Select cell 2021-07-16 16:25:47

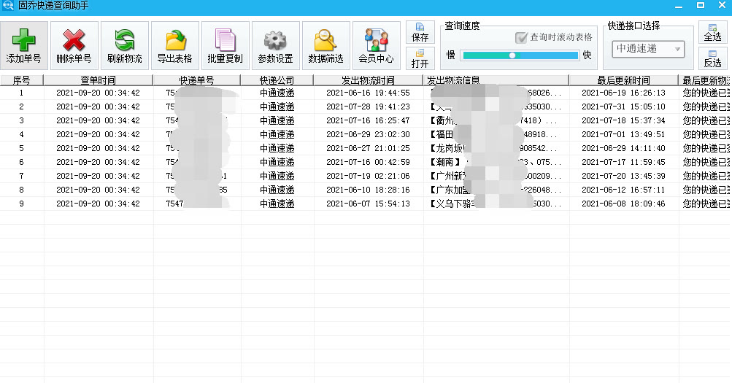tap(368, 120)
